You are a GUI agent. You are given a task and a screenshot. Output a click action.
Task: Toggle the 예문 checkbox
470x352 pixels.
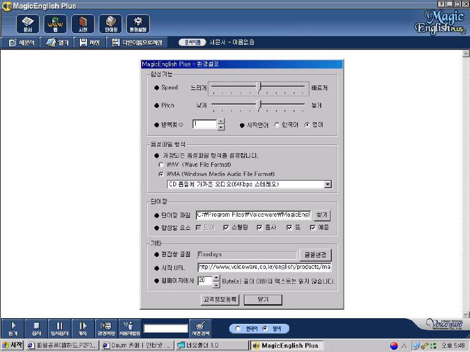tap(313, 228)
